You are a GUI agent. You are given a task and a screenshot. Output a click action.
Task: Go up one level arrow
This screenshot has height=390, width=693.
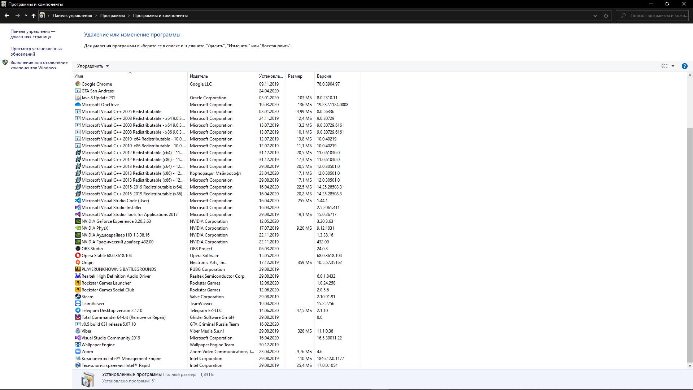click(33, 16)
